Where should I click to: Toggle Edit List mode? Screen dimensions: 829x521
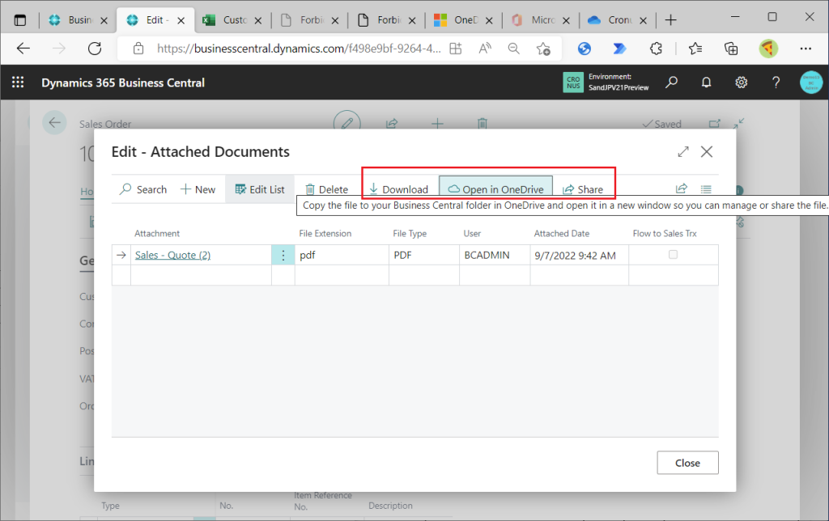tap(260, 189)
